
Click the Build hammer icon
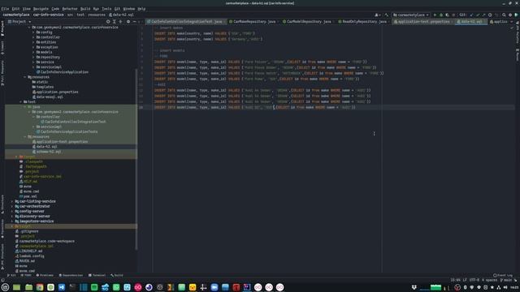tap(387, 15)
